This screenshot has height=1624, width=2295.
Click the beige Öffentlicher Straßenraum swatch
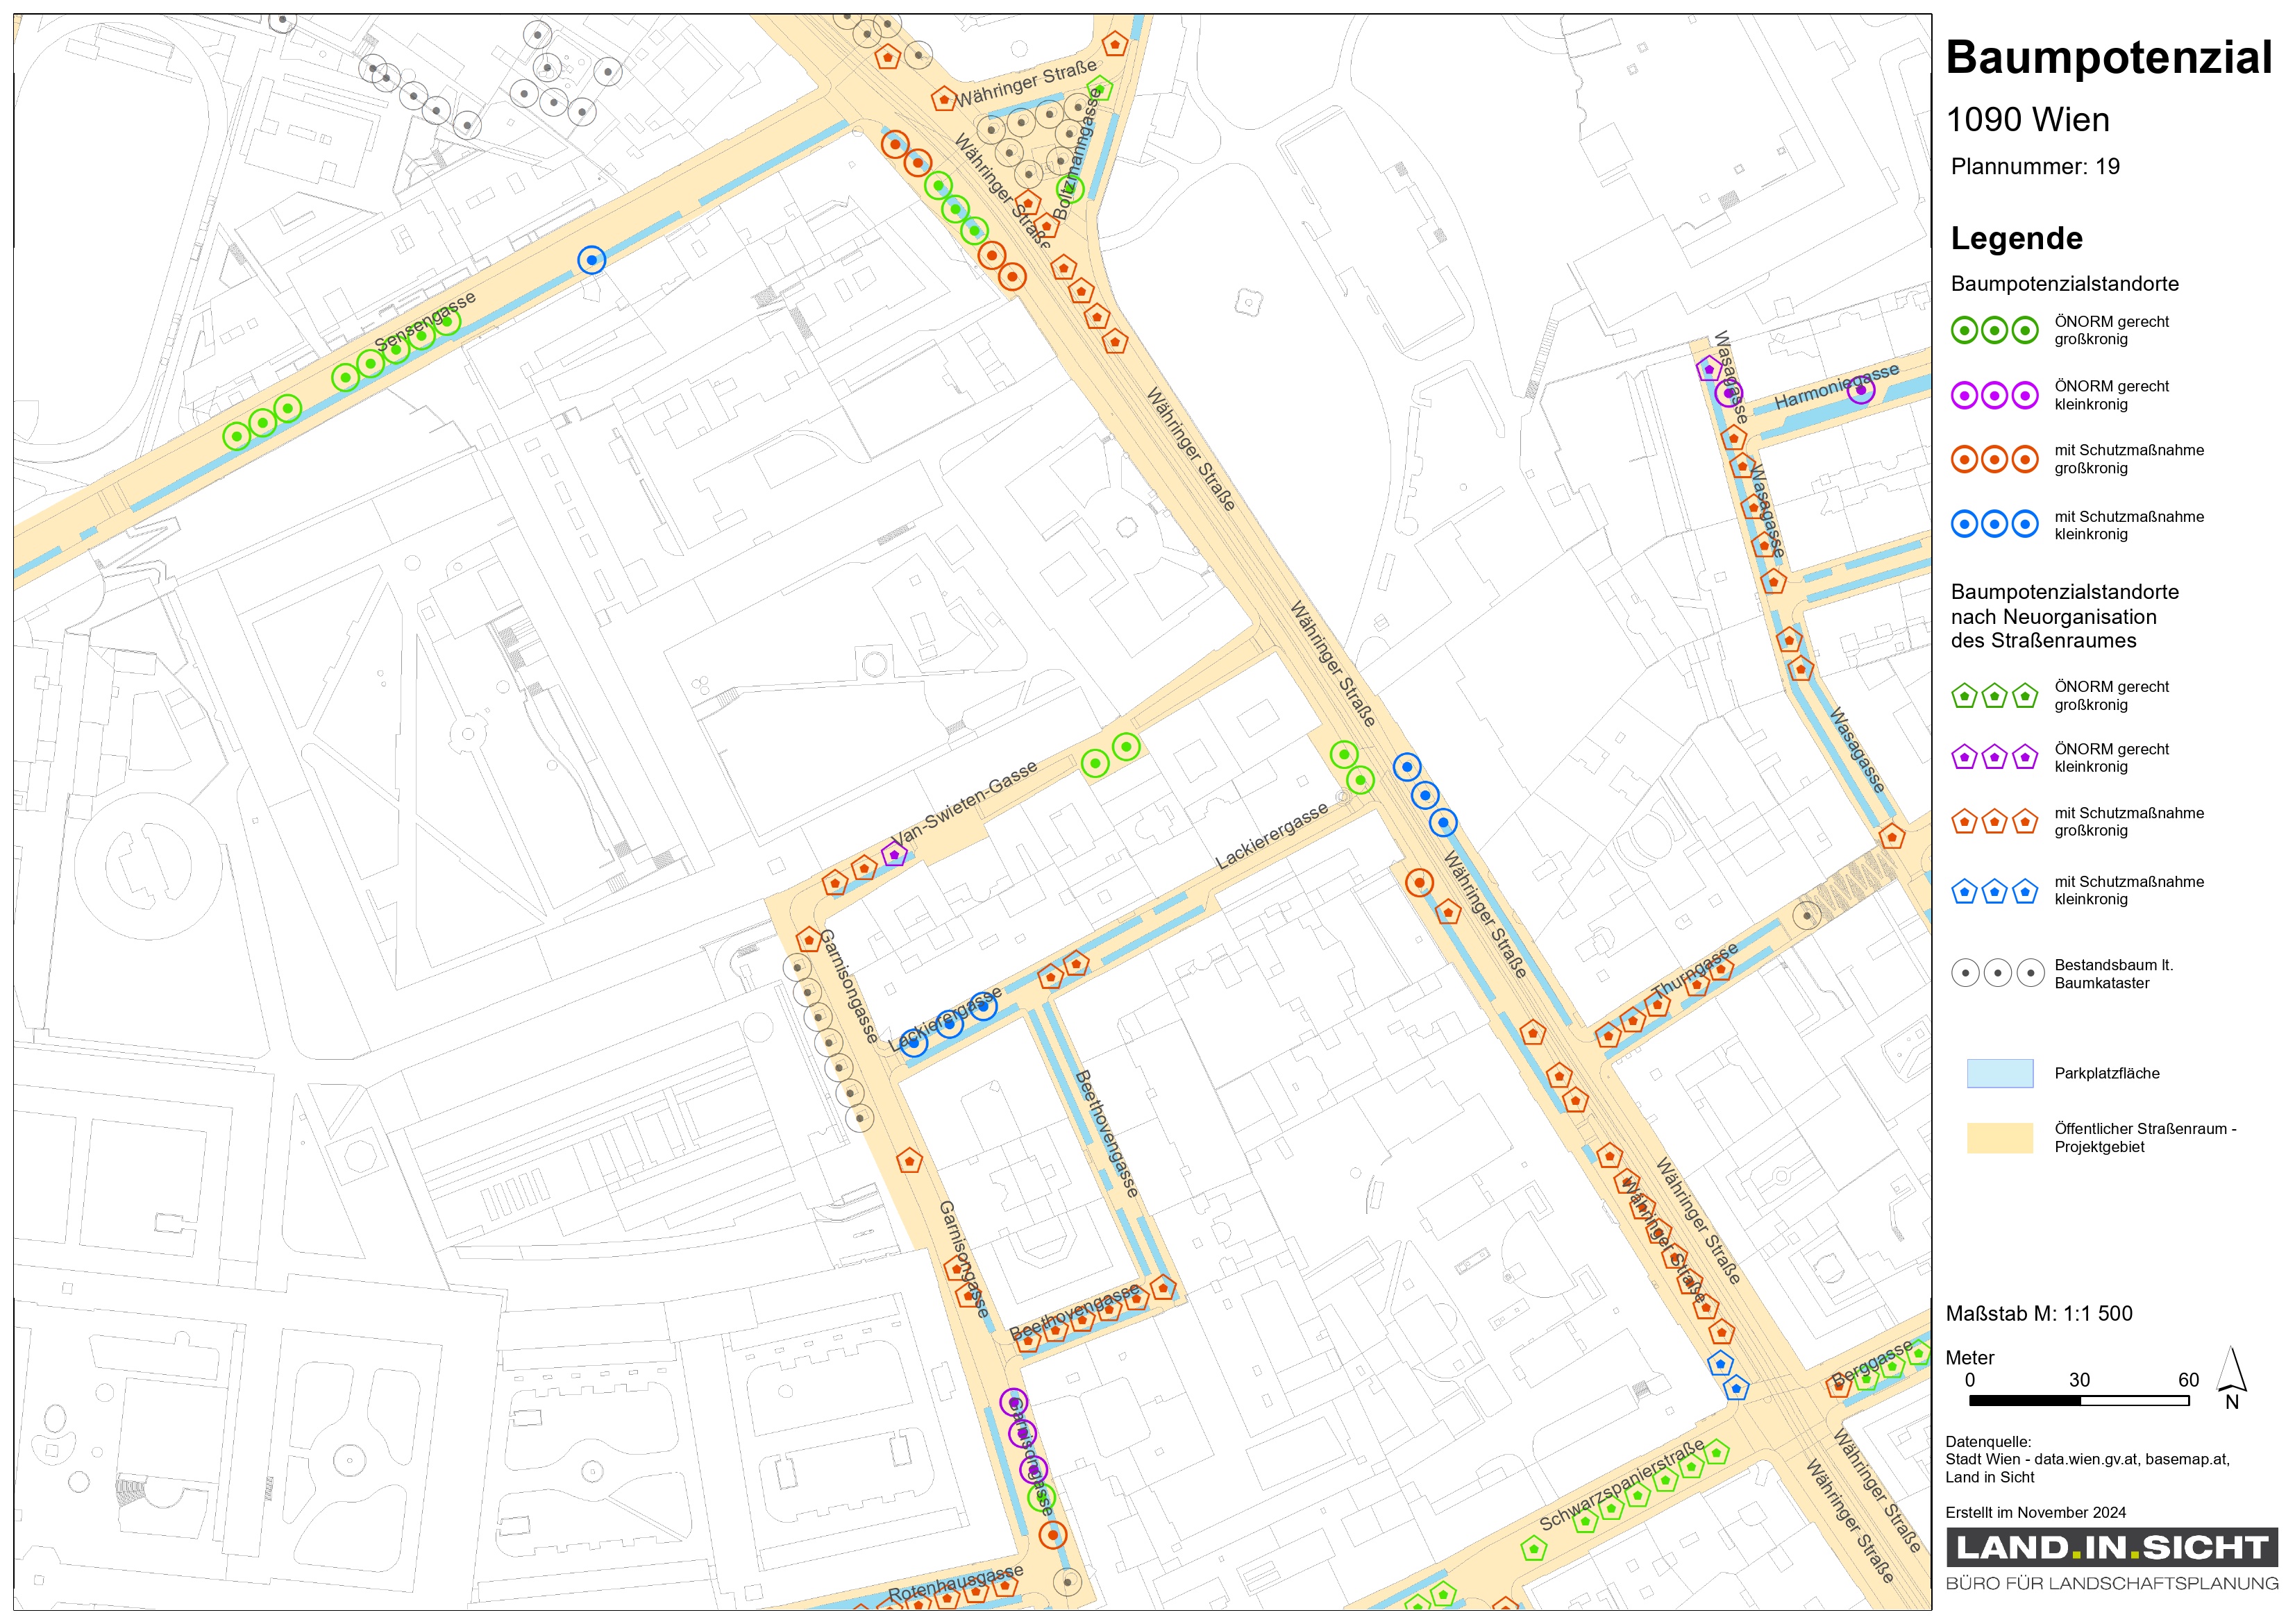pos(1999,1137)
